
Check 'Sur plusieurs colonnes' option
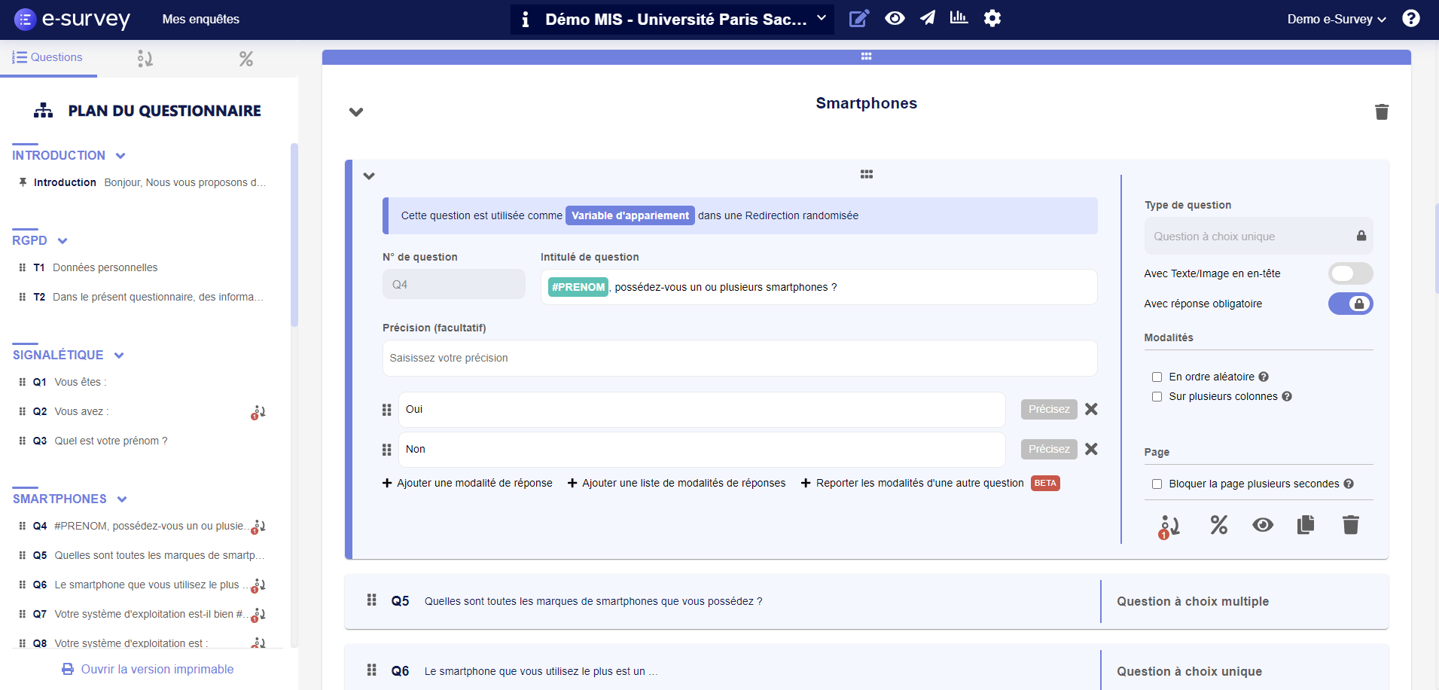tap(1157, 396)
